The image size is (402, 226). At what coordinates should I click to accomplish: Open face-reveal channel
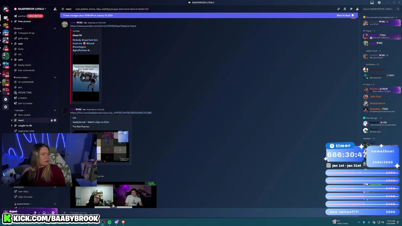coord(24,115)
